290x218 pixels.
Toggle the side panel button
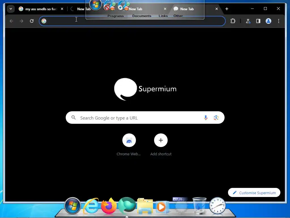tap(258, 21)
